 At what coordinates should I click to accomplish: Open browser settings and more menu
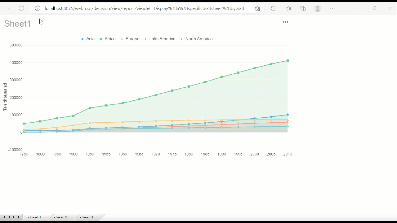point(332,8)
